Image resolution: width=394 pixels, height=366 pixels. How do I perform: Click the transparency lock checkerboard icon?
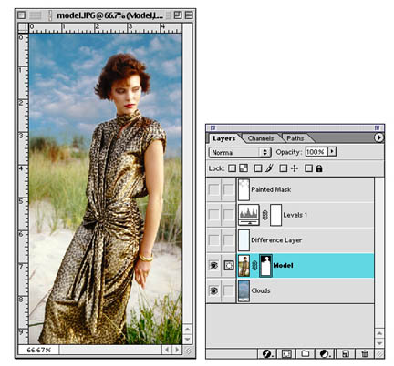pyautogui.click(x=244, y=168)
